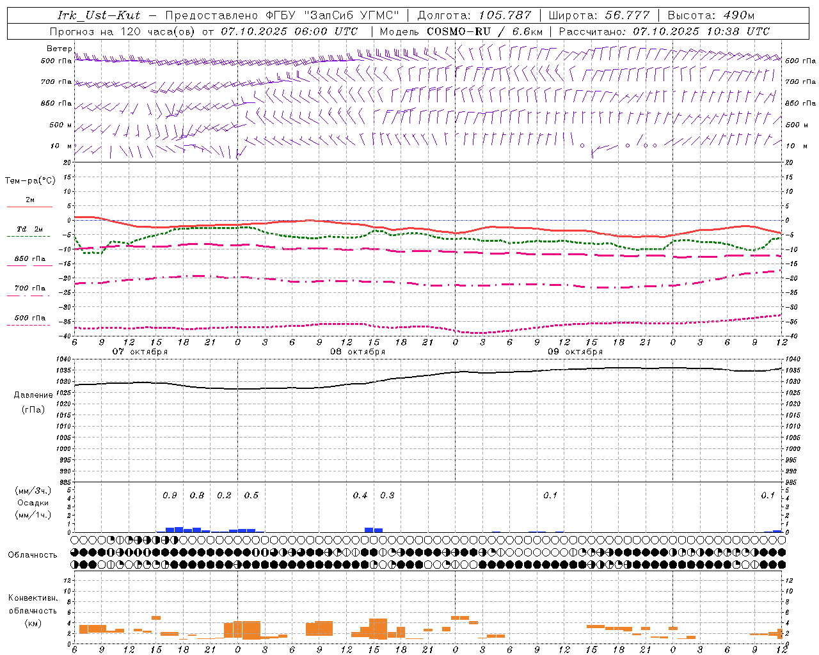Click the (мм/1ч.) unit label
Viewport: 819px width, 655px height.
click(33, 515)
